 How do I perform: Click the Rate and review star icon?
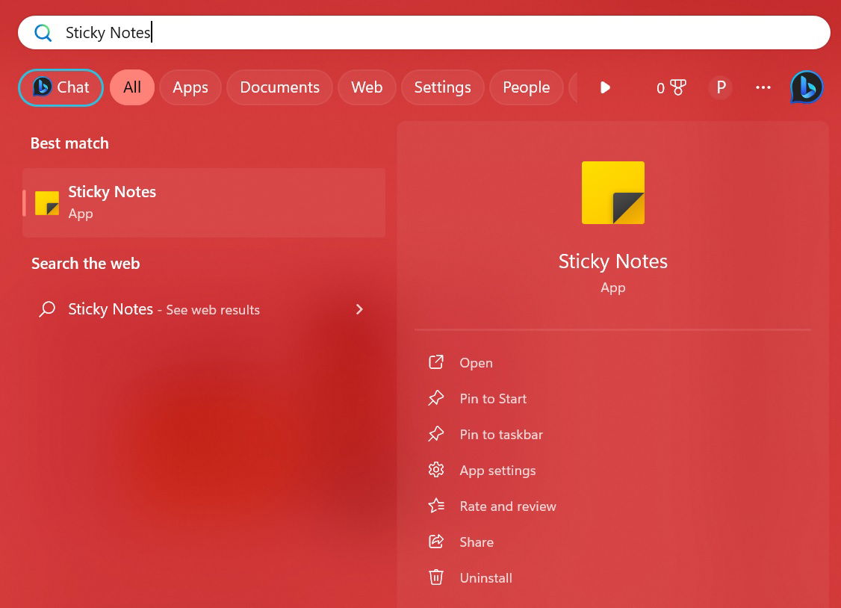pos(436,506)
